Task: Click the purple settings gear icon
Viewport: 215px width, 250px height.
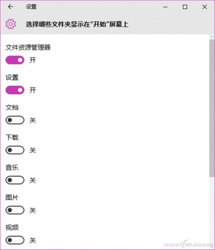Action: point(11,24)
